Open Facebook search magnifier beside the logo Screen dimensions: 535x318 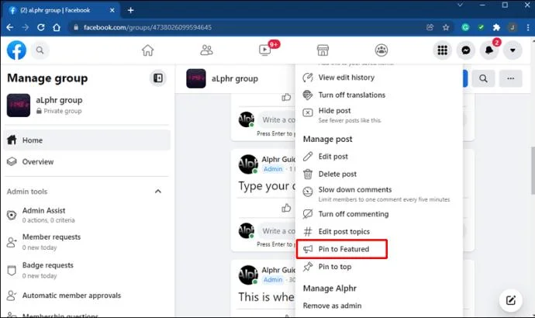pos(40,50)
